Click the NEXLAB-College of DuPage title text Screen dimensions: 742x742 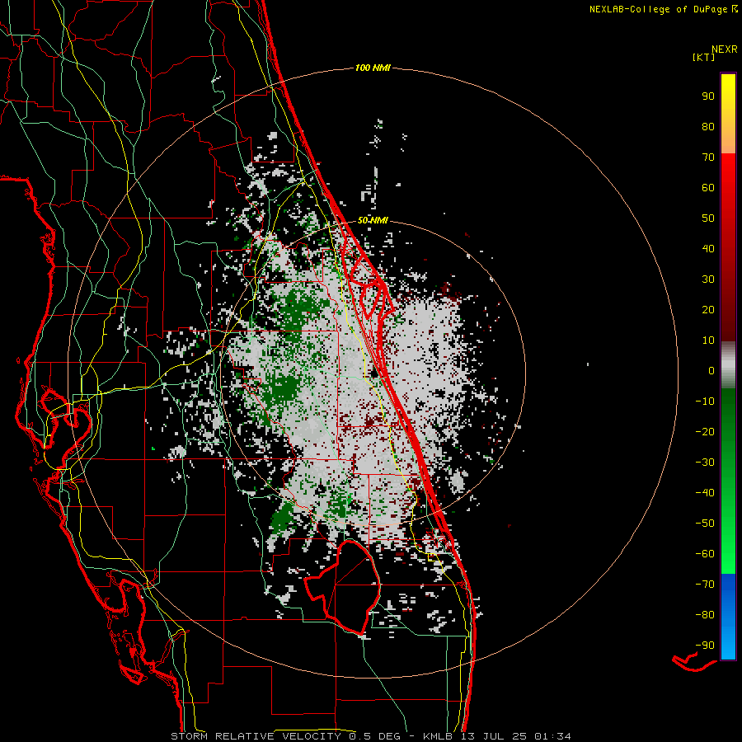660,9
